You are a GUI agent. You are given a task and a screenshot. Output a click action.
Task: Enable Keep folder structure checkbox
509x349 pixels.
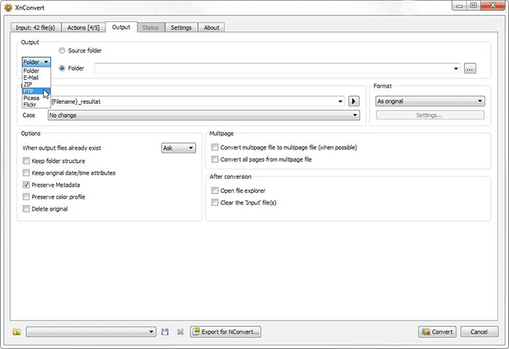click(26, 161)
